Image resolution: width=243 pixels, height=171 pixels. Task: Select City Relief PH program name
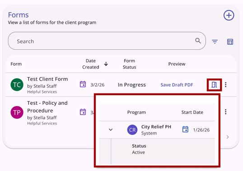(156, 127)
